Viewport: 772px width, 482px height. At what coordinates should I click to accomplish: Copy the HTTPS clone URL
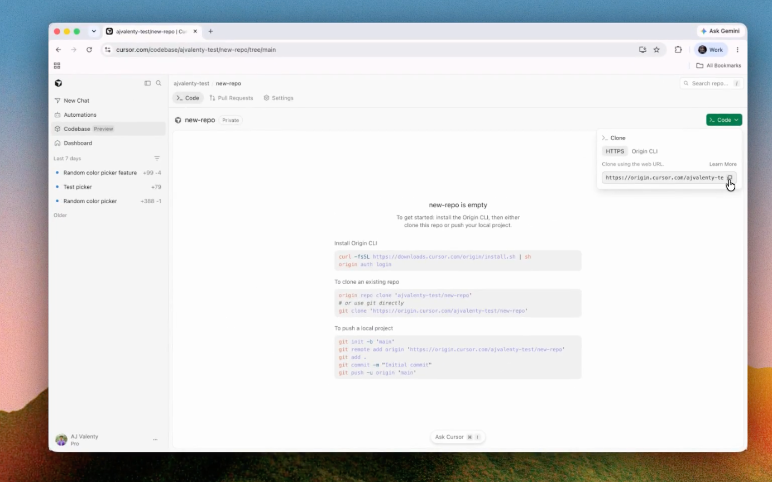pos(730,178)
